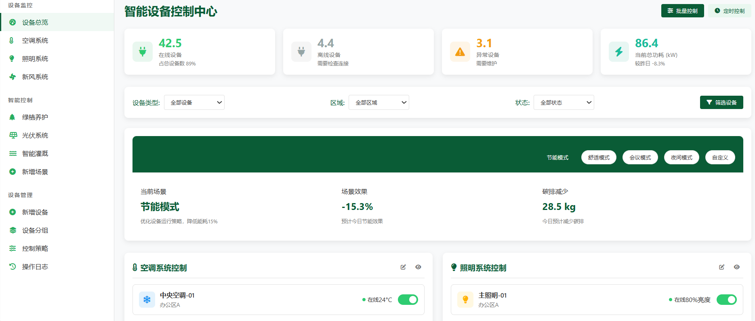Expand the 区域 dropdown list
This screenshot has width=755, height=321.
tap(379, 103)
